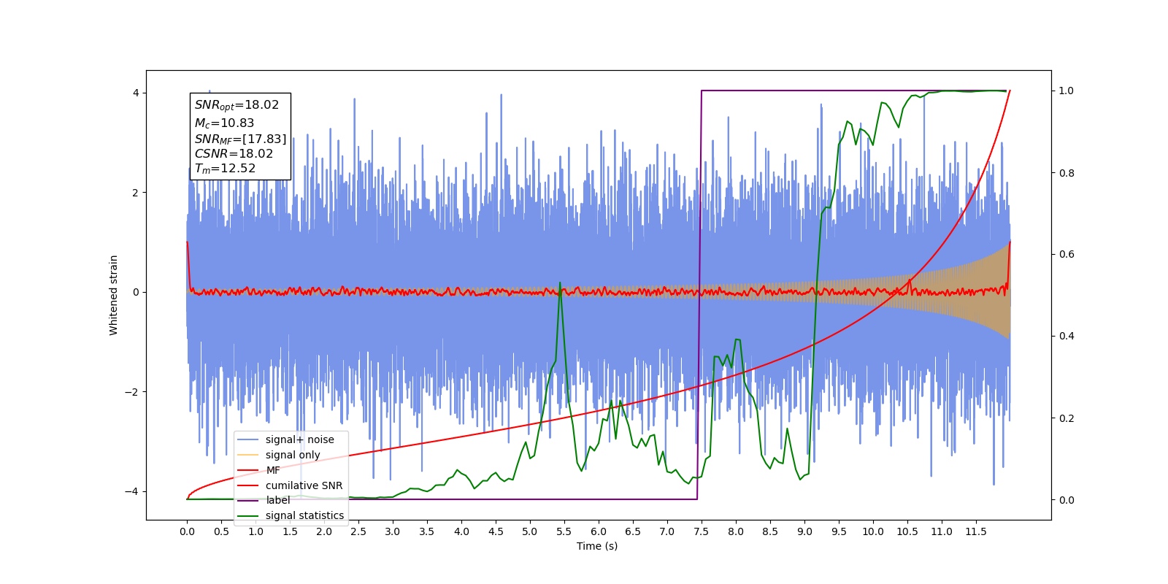Screen dimensions: 1168x584
Task: Click the 4 tick on left axis
Action: tap(136, 93)
